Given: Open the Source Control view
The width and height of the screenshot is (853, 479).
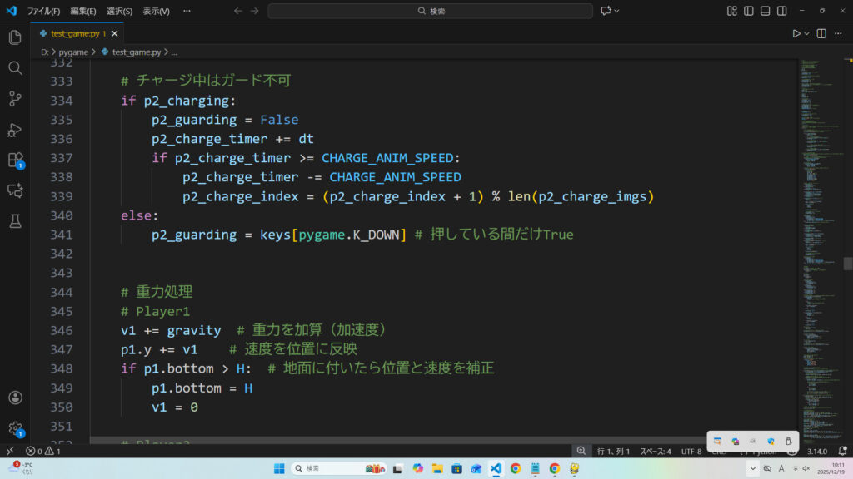Looking at the screenshot, I should click(x=15, y=99).
